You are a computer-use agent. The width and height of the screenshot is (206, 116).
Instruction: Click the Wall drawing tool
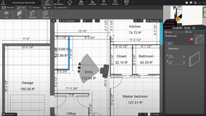tap(19, 14)
